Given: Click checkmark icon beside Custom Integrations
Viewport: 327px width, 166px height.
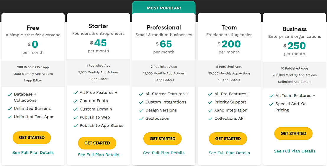Looking at the screenshot, I should pos(141,102).
